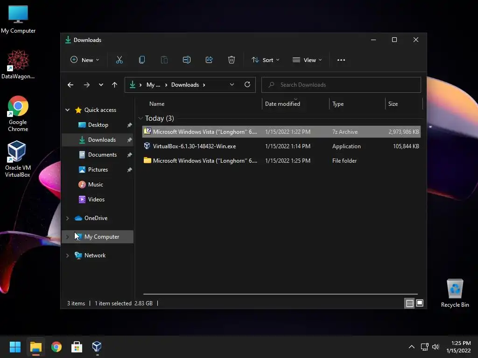
Task: Click the Rename icon in toolbar
Action: [187, 60]
